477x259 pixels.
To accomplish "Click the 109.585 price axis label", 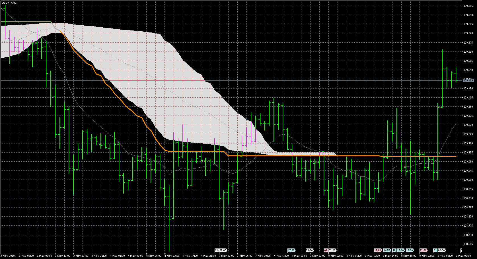I will [x=468, y=61].
